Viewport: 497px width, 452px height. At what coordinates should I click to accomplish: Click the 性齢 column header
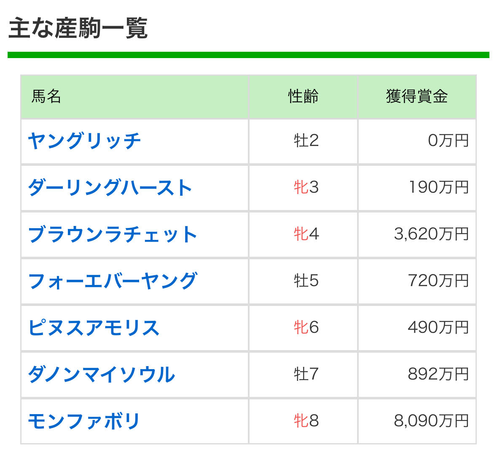(x=303, y=97)
